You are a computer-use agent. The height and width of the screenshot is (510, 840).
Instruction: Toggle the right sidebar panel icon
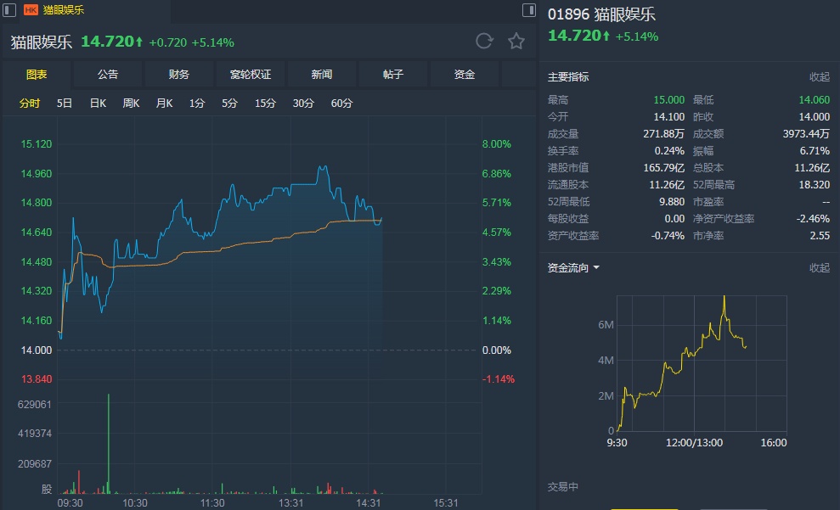(x=530, y=10)
